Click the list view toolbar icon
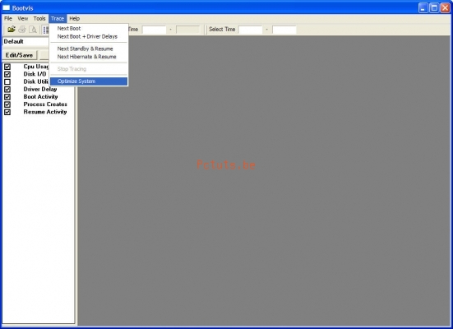453x329 pixels. (46, 30)
